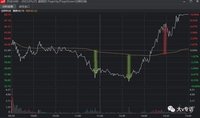Select the 11:30 time axis label
This screenshot has height=118, width=200.
99,116
